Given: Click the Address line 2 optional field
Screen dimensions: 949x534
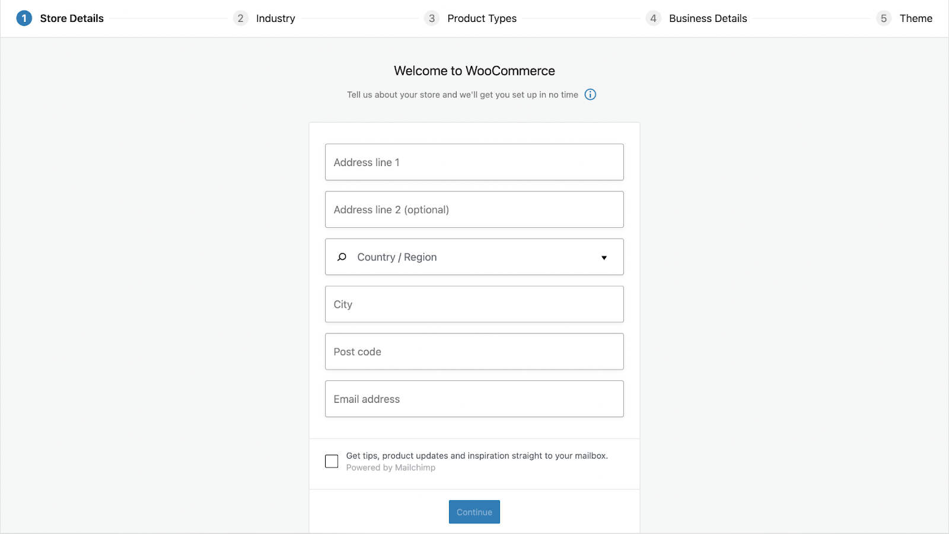Looking at the screenshot, I should pos(474,209).
